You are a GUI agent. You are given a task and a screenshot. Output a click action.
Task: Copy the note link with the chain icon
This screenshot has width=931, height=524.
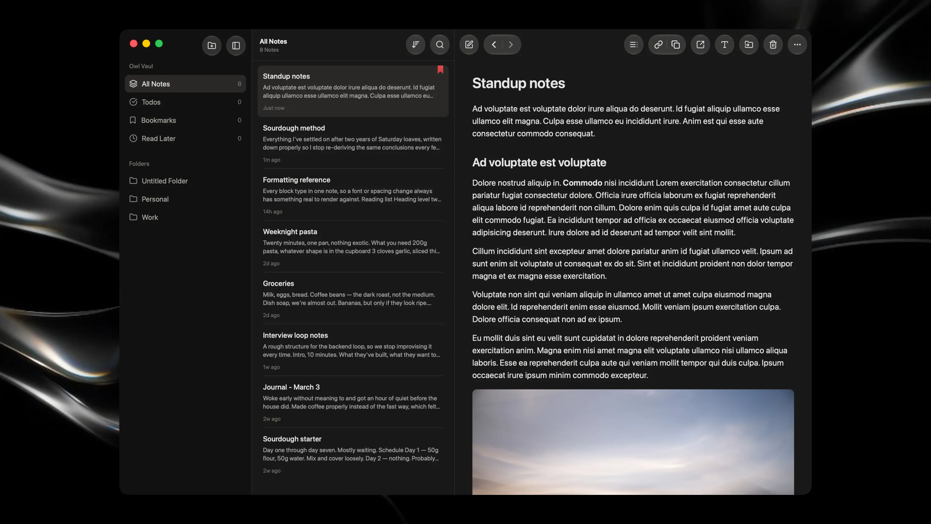point(658,45)
